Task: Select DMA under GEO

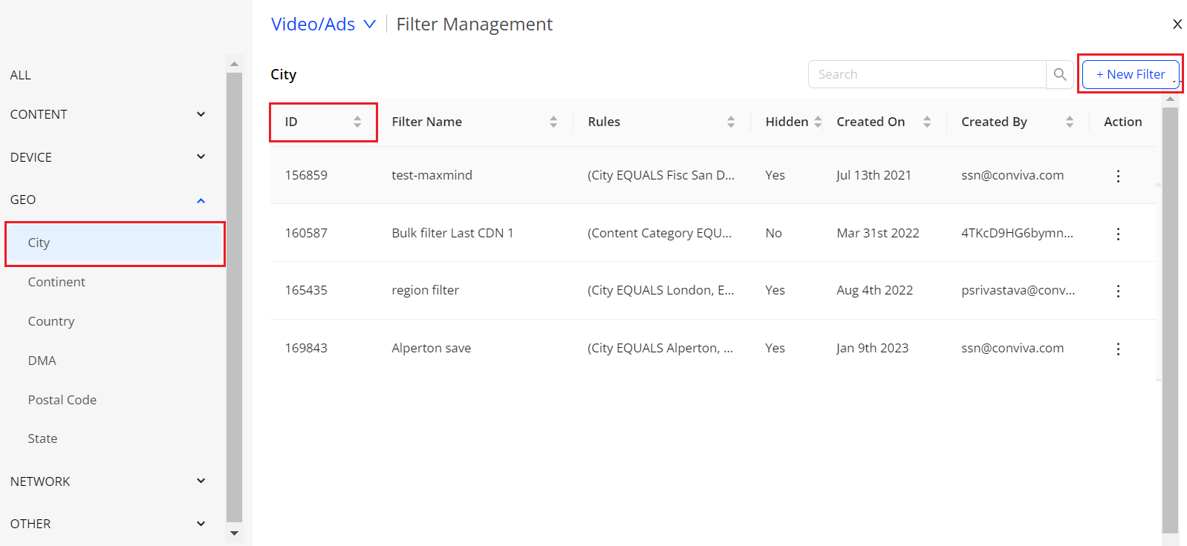Action: (42, 361)
